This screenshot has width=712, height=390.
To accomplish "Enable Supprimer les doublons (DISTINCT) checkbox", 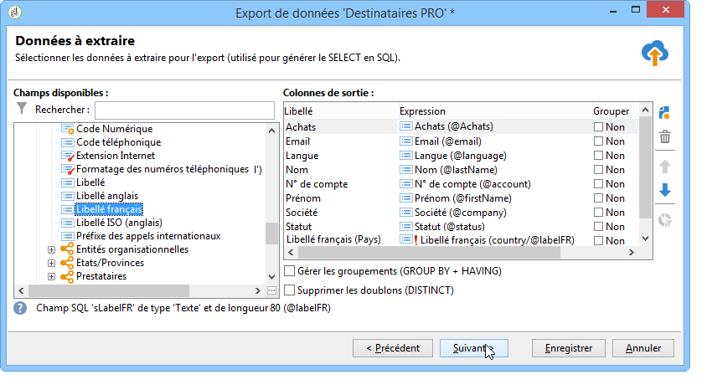I will pos(289,290).
